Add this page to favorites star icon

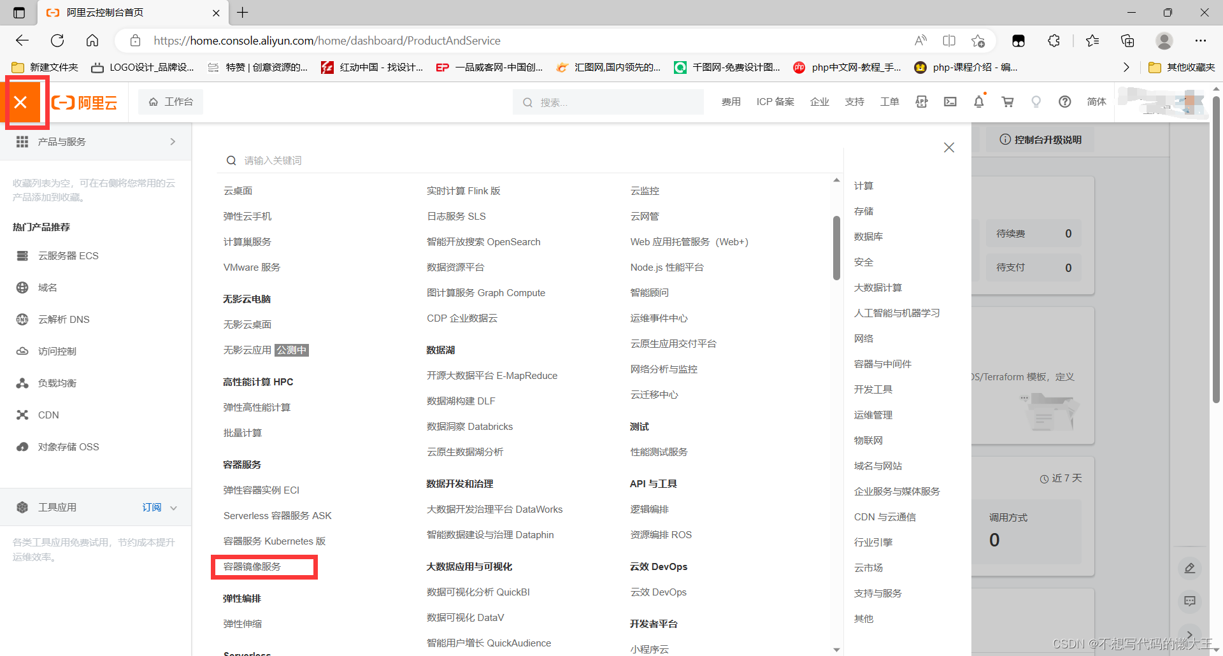pyautogui.click(x=978, y=41)
